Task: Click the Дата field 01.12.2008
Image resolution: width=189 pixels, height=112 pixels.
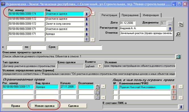Action: (x=127, y=23)
